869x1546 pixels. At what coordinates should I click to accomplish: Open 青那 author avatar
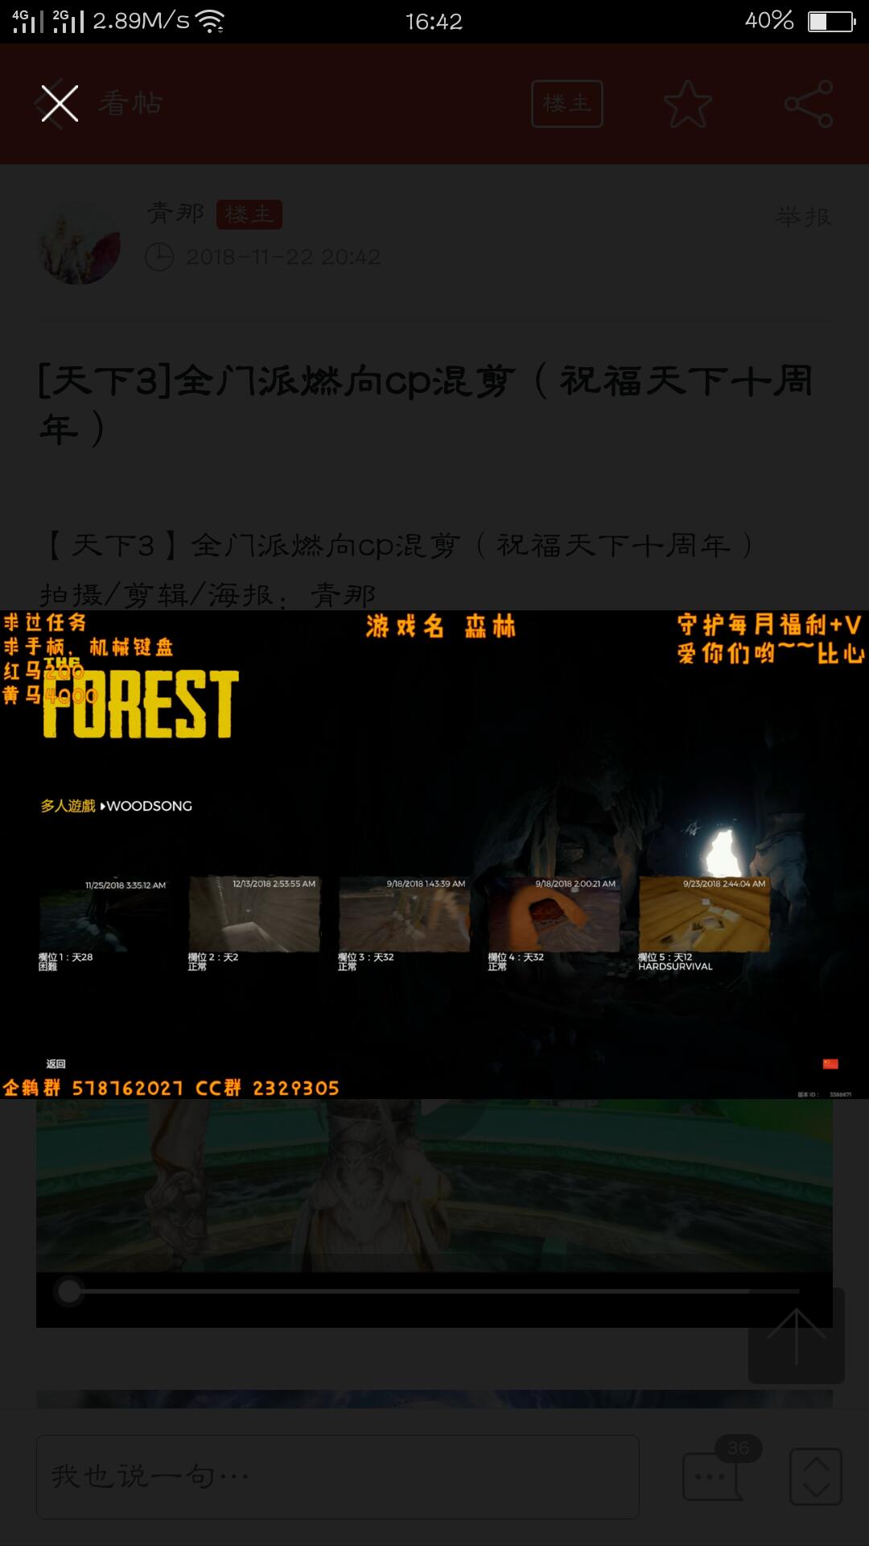[79, 243]
